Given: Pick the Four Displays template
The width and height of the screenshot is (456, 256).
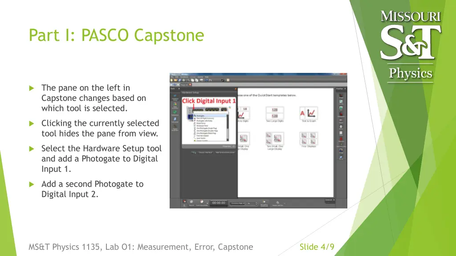Looking at the screenshot, I should click(308, 139).
